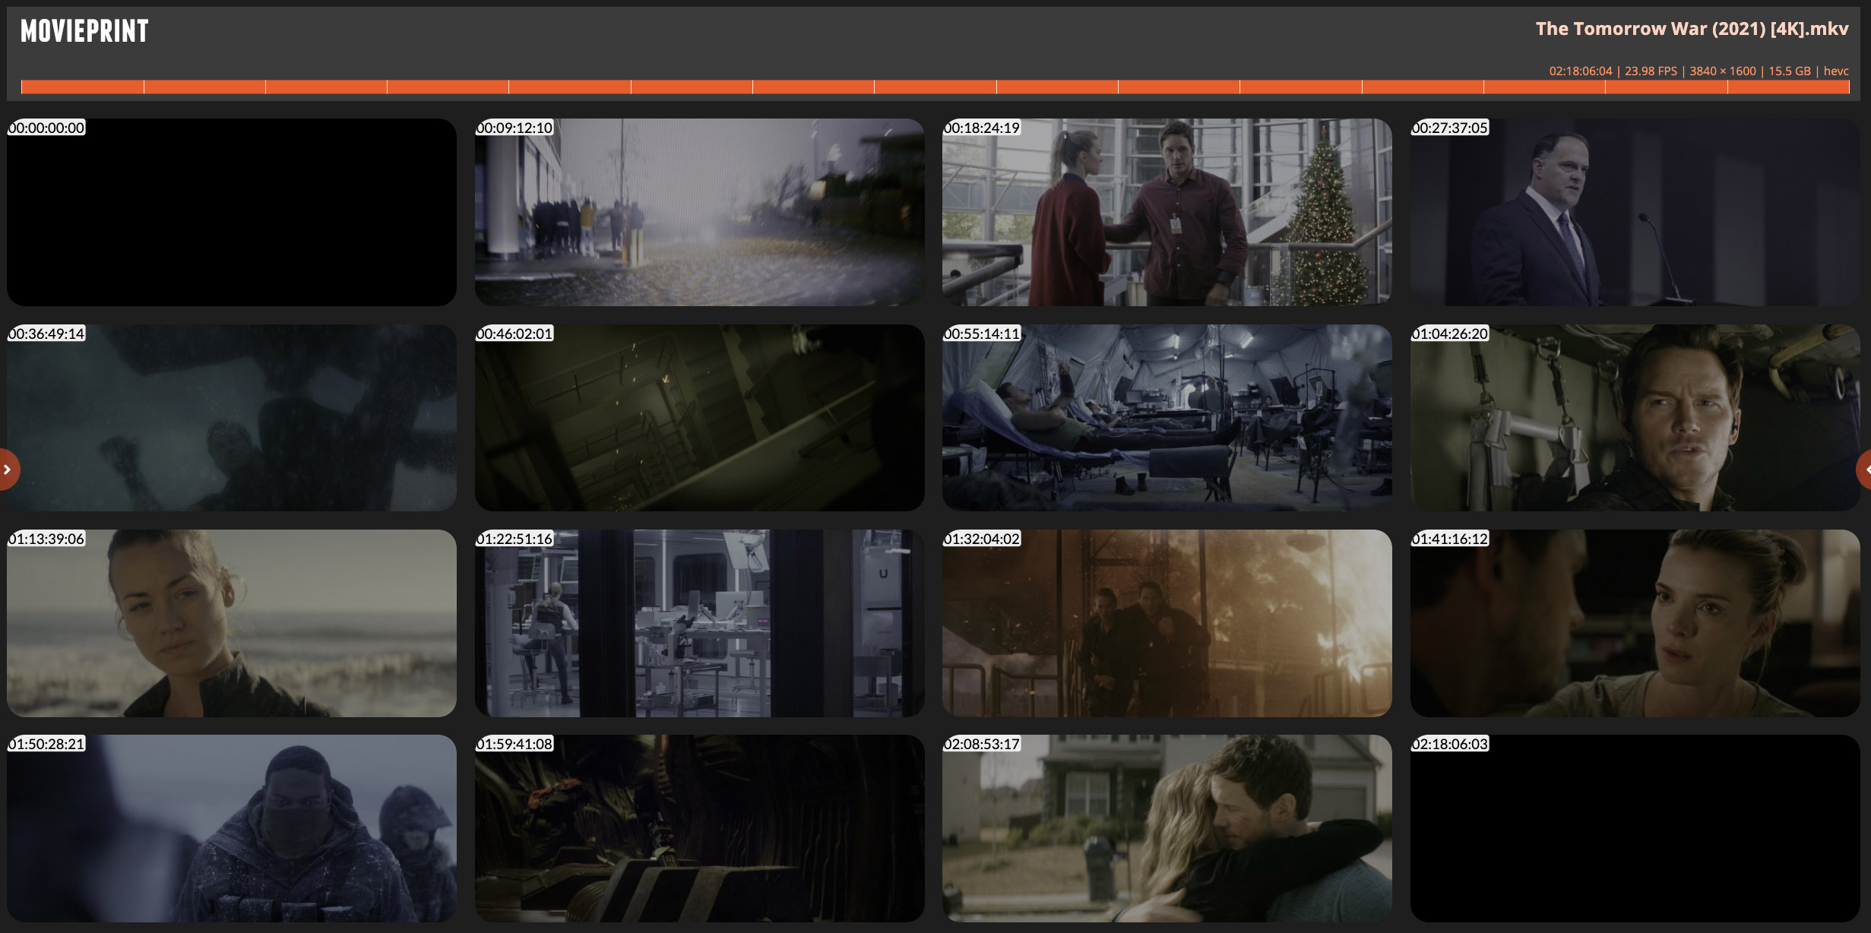Click the thumbnail at 01:41:16:12
The height and width of the screenshot is (933, 1871).
click(1635, 623)
